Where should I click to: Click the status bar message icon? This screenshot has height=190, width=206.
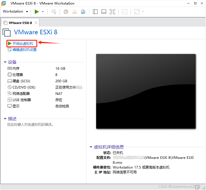[x=197, y=187]
